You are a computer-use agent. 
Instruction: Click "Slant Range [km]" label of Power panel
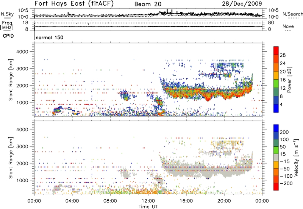(x=11, y=80)
